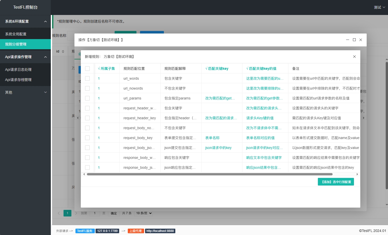
Task: Open Api请求存档管理 in the sidebar
Action: 25,80
